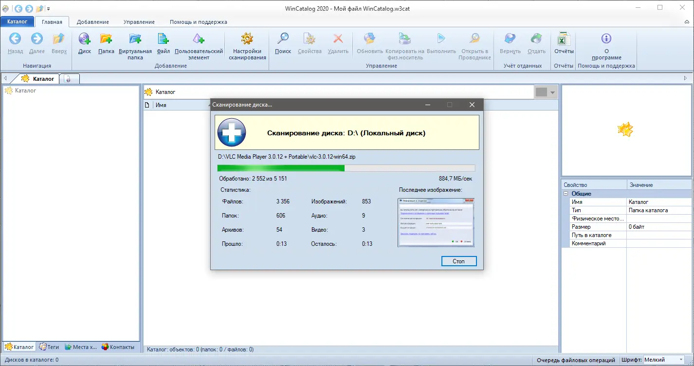This screenshot has width=694, height=366.
Task: Click the scan progress bar
Action: click(346, 168)
